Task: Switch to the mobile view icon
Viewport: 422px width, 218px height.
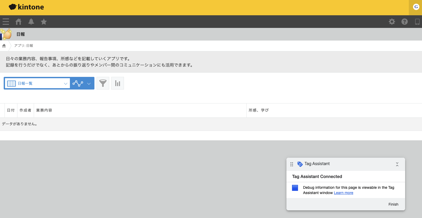Action: coord(417,22)
